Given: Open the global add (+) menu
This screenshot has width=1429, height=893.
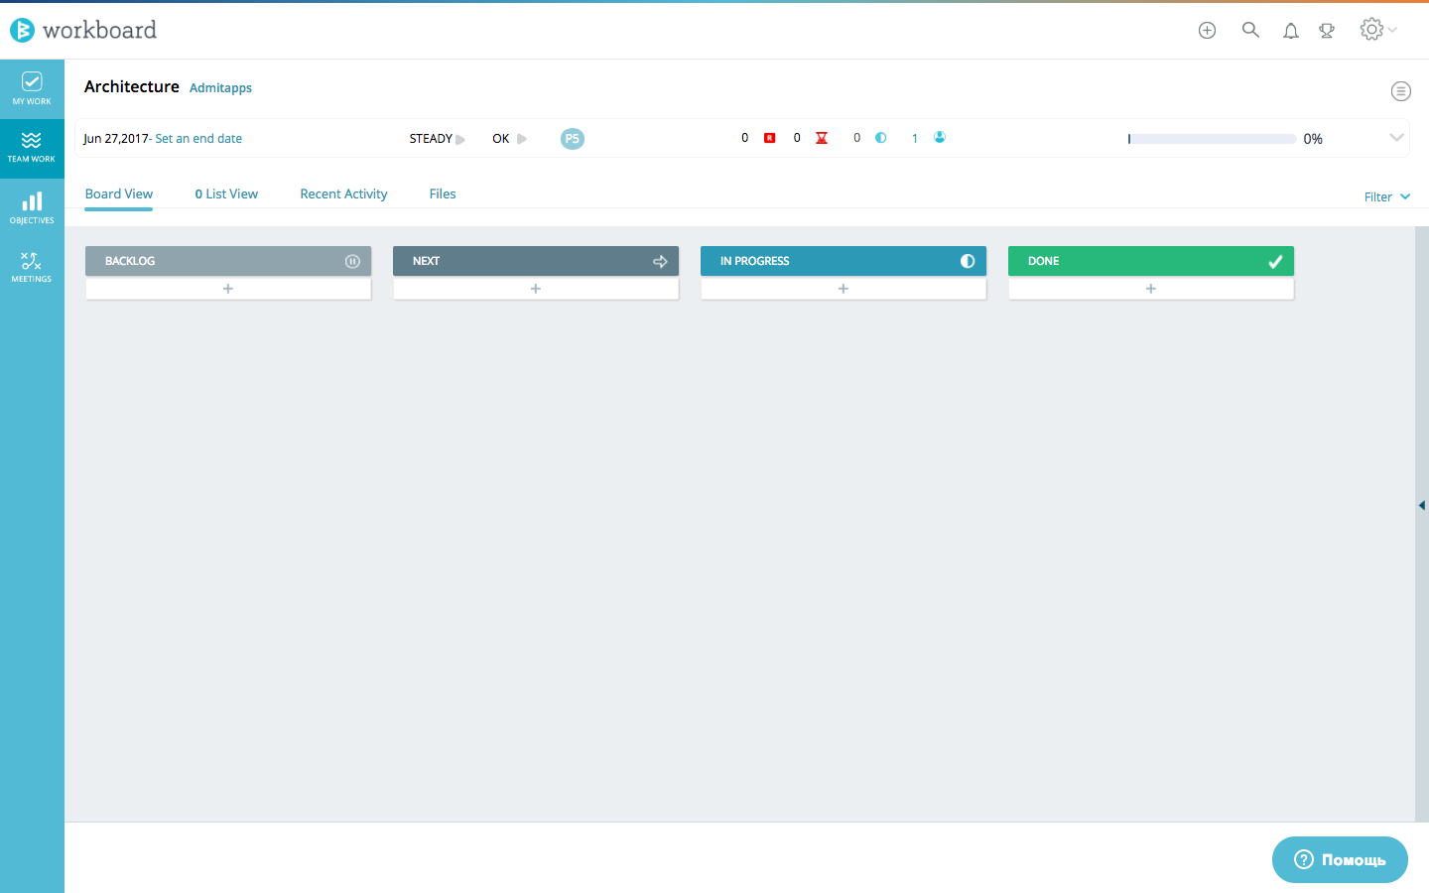Looking at the screenshot, I should point(1207,30).
